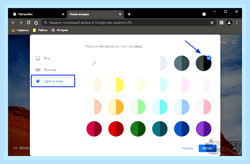This screenshot has height=164, width=250.
Task: Choose the crimson theme swatch
Action: pos(94,129)
